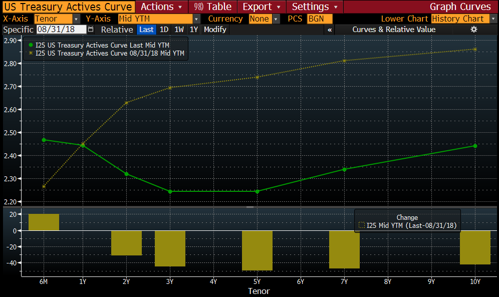
Task: Switch relative period to 1Y
Action: [x=194, y=30]
